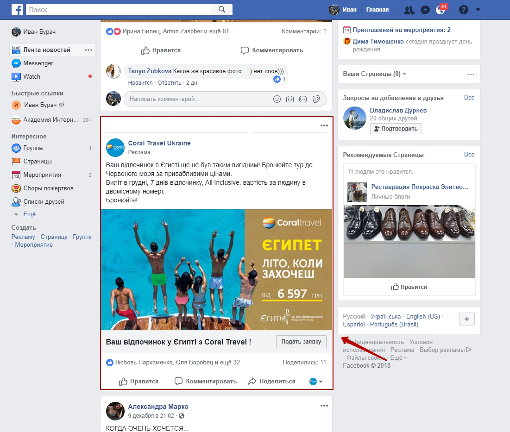The image size is (510, 432).
Task: Expand Ваши Страницы (8) dropdown
Action: tap(404, 74)
